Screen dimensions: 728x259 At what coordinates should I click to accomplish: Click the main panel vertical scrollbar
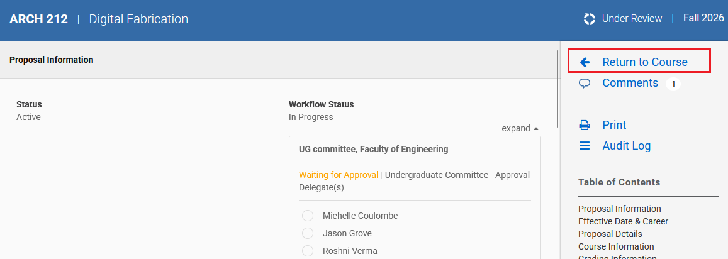click(x=557, y=88)
